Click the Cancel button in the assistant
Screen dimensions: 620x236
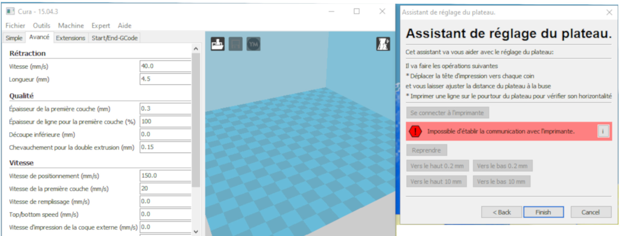[591, 212]
